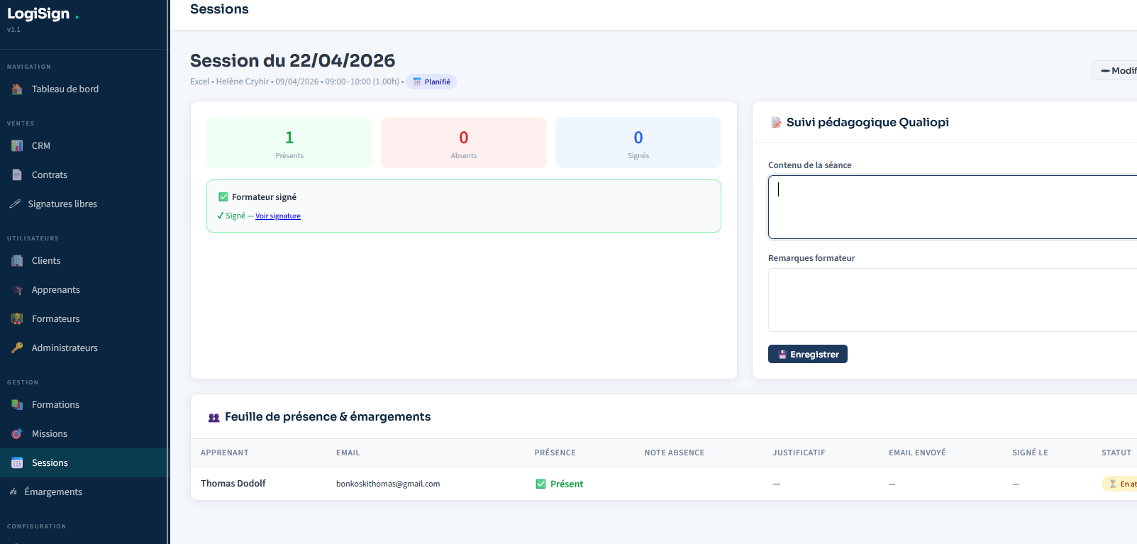The height and width of the screenshot is (544, 1137).
Task: Click the Apprenants graduation cap icon
Action: point(17,290)
